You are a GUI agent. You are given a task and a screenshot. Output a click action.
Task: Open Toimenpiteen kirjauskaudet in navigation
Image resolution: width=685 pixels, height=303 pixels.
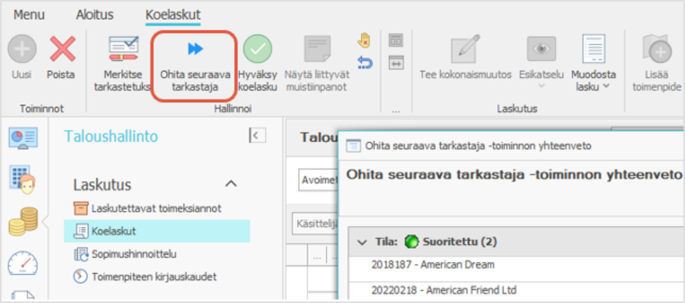[x=145, y=277]
